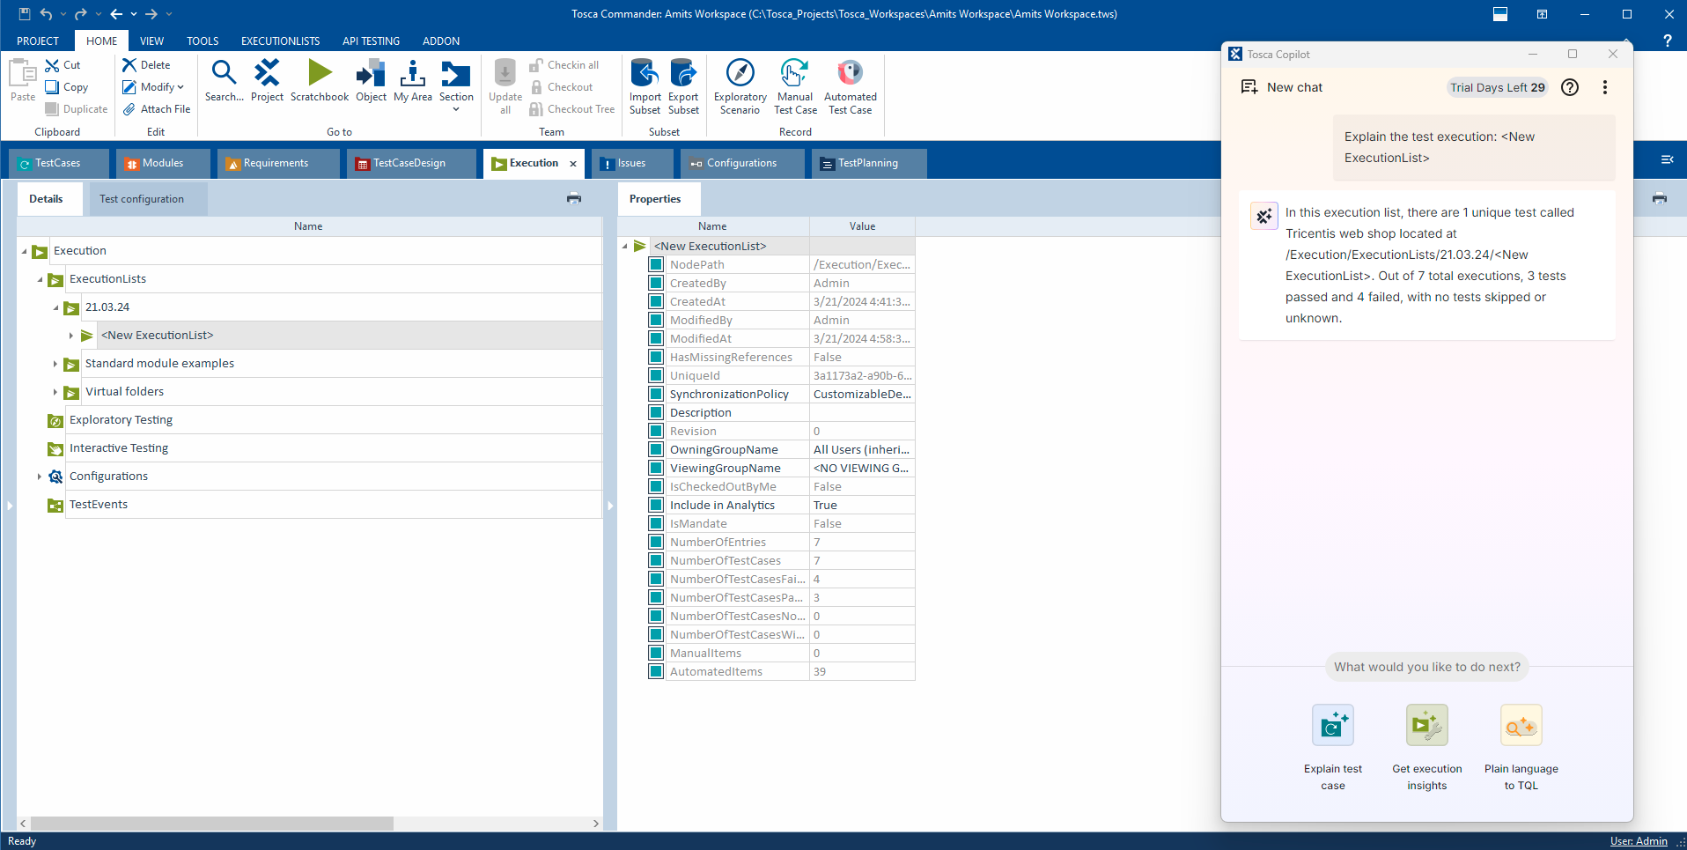Close the Execution workspace tab

coord(573,164)
